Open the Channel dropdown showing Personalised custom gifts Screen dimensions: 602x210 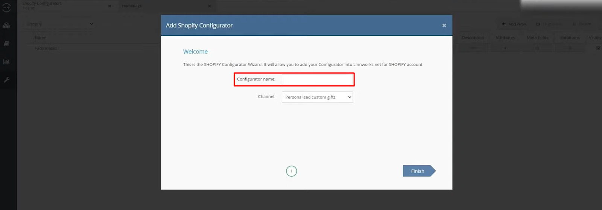coord(318,97)
